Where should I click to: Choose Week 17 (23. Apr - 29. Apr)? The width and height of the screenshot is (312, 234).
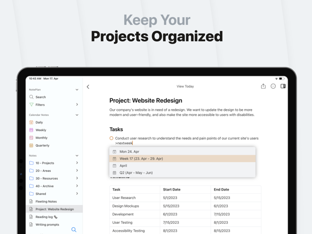(182, 159)
